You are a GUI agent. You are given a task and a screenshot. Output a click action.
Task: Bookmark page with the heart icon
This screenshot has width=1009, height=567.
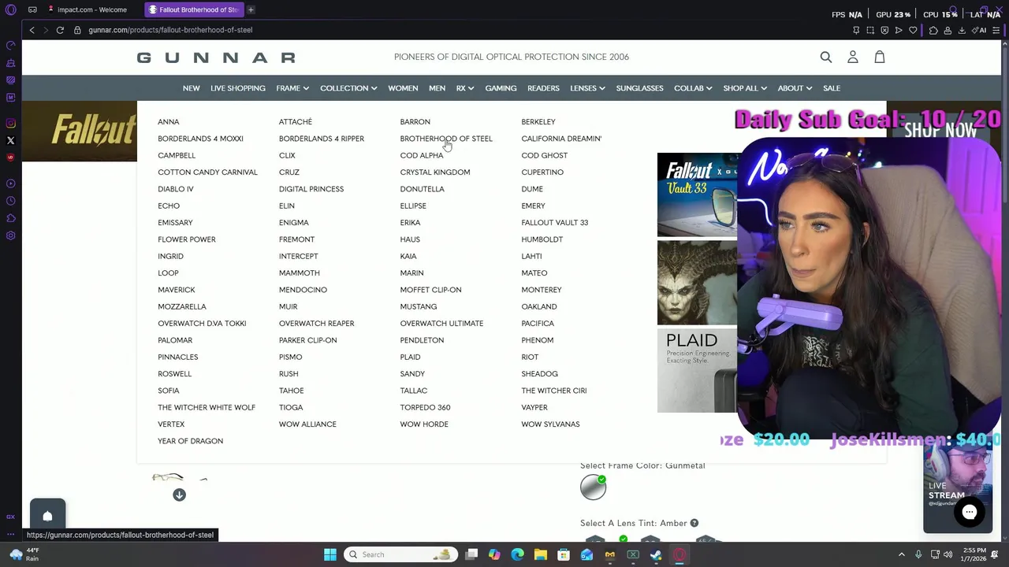click(x=913, y=30)
